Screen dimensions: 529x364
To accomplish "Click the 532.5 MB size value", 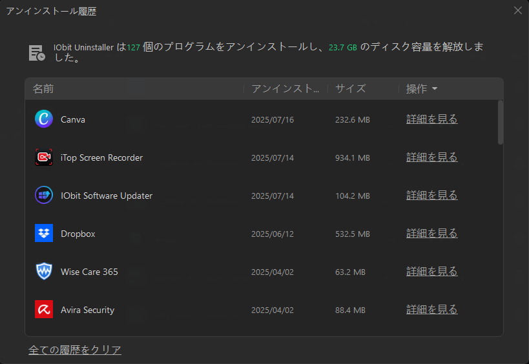I will tap(353, 234).
